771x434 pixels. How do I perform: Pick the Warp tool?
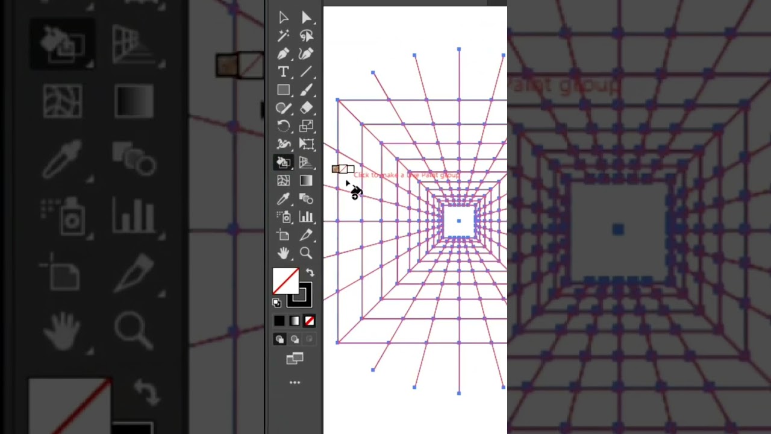point(284,145)
